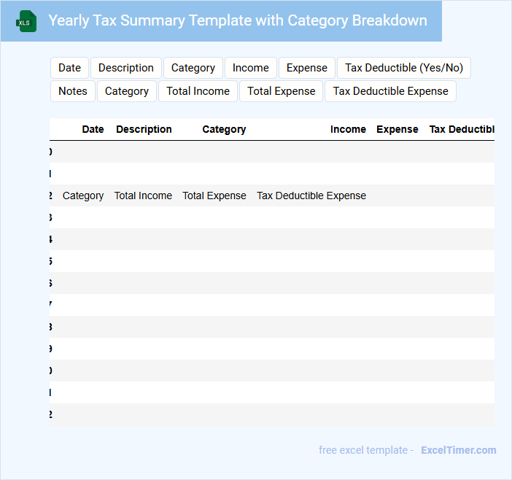Image resolution: width=512 pixels, height=480 pixels.
Task: Click the Total Expense tag chip
Action: point(282,91)
